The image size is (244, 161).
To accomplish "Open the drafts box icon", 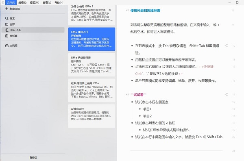I will click(7, 46).
